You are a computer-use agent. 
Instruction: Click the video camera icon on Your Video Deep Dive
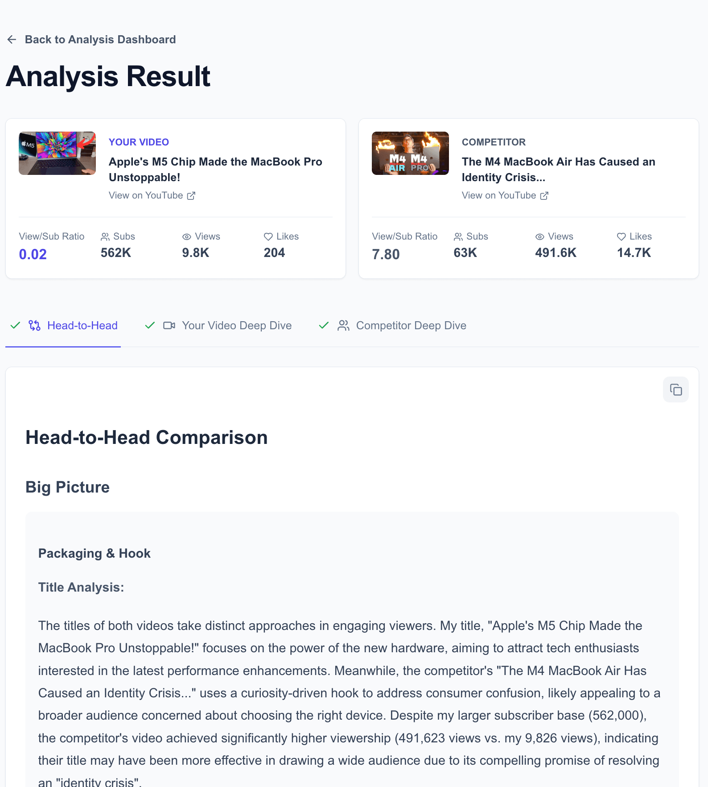pos(169,326)
